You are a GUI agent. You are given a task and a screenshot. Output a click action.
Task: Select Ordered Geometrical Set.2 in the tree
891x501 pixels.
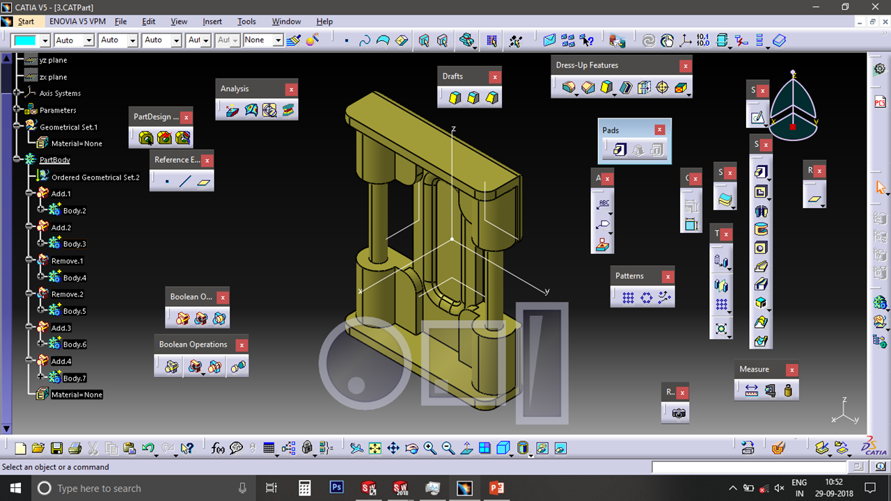[x=95, y=177]
